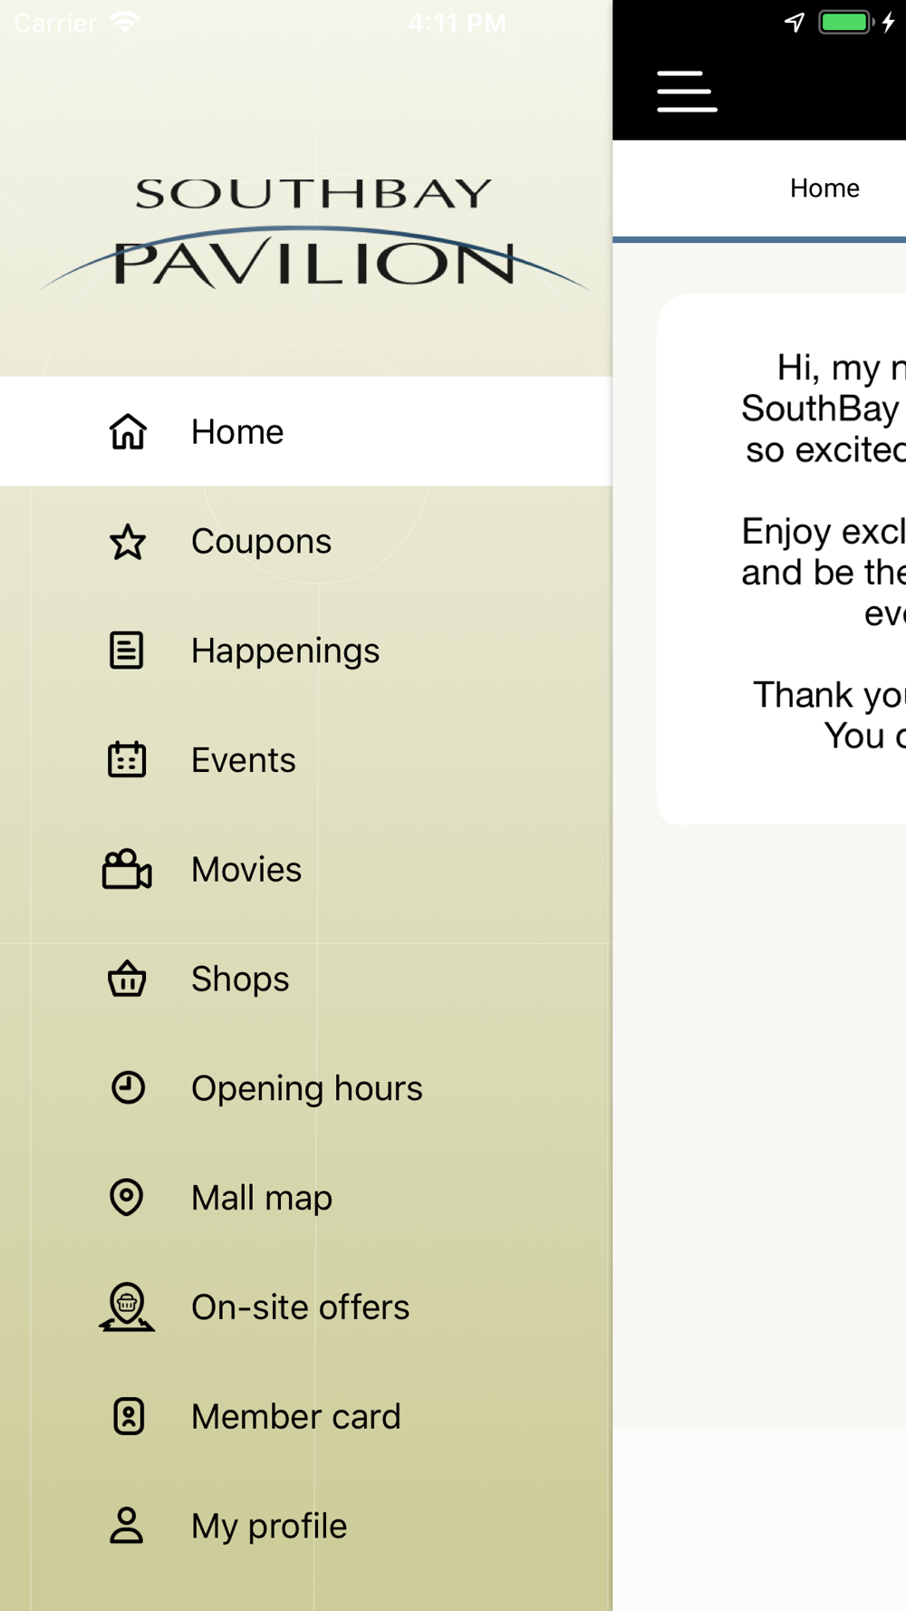
Task: Open Opening hours from the menu
Action: point(306,1088)
